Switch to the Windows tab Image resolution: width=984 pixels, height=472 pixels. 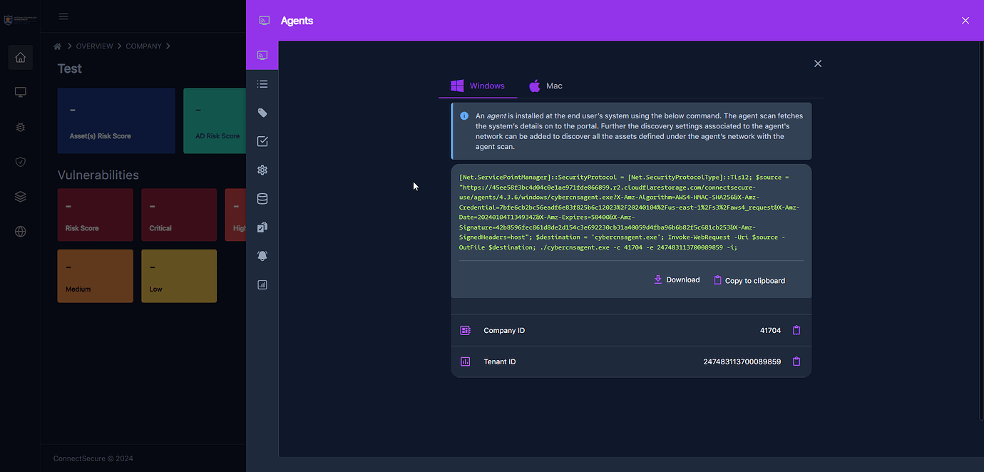478,86
